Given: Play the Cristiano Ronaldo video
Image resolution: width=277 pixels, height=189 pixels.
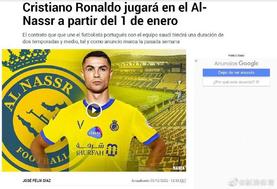Looking at the screenshot, I should (94, 110).
